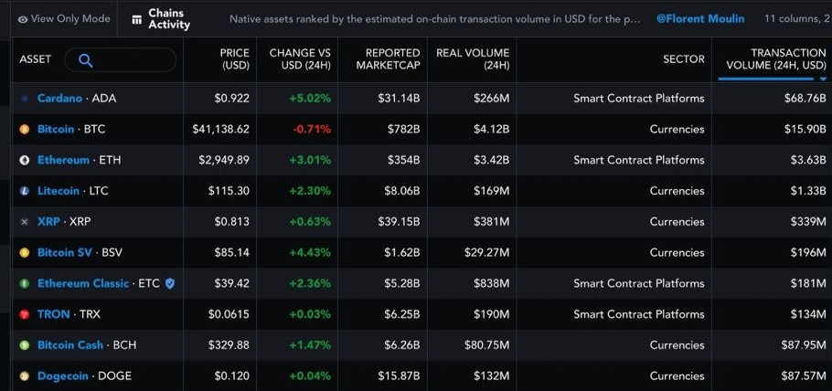Click Bitcoin price $41,138.62

(220, 130)
